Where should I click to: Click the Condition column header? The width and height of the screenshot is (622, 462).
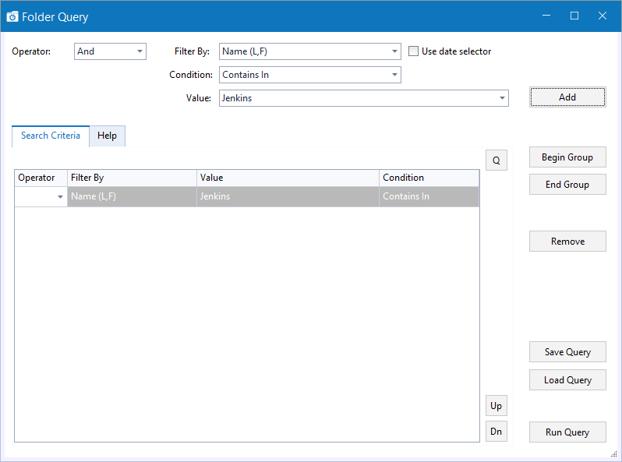429,178
